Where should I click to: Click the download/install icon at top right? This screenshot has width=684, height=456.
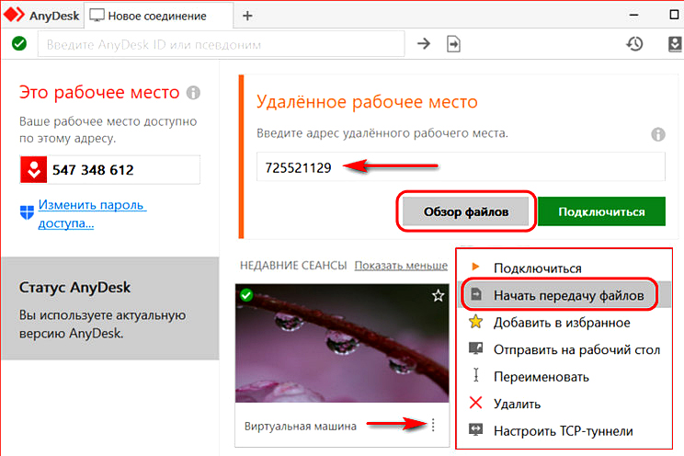(675, 44)
